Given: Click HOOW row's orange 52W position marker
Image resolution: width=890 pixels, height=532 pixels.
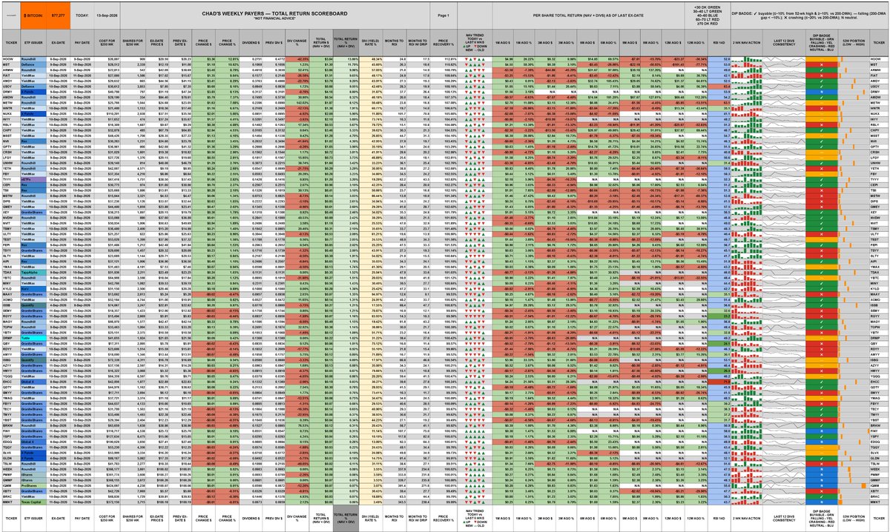Looking at the screenshot, I should click(841, 59).
